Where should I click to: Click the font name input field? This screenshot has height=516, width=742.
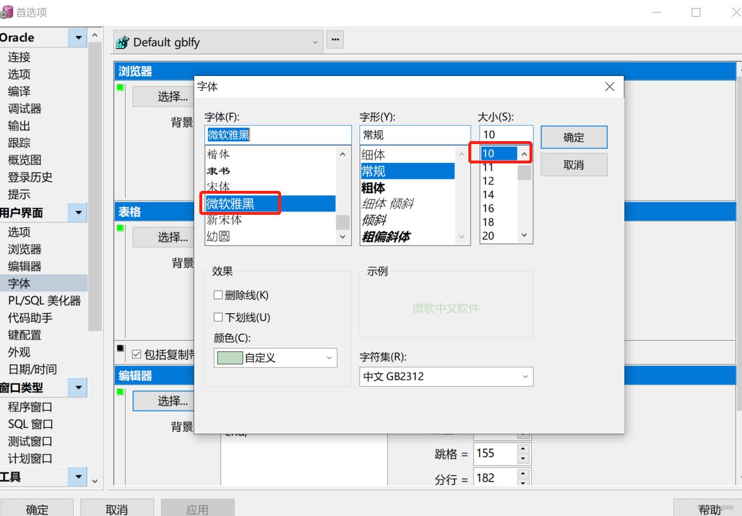(278, 135)
